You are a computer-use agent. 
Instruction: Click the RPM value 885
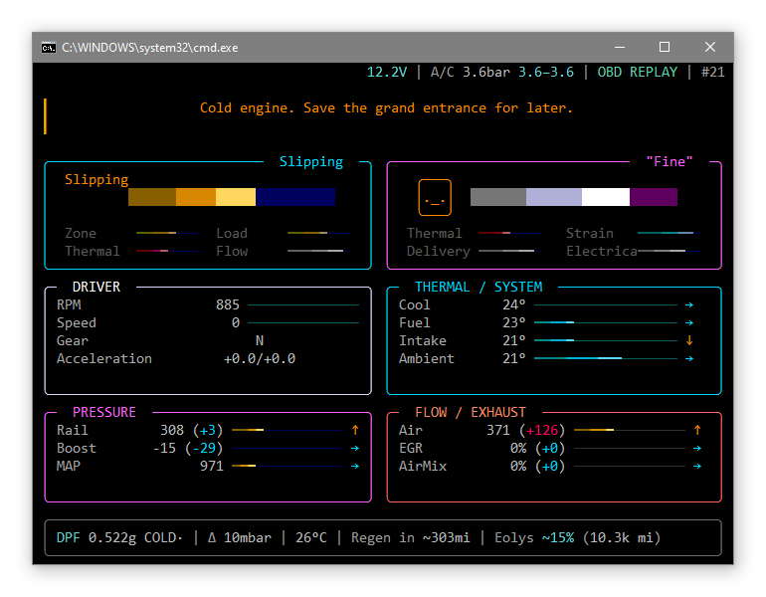coord(228,304)
